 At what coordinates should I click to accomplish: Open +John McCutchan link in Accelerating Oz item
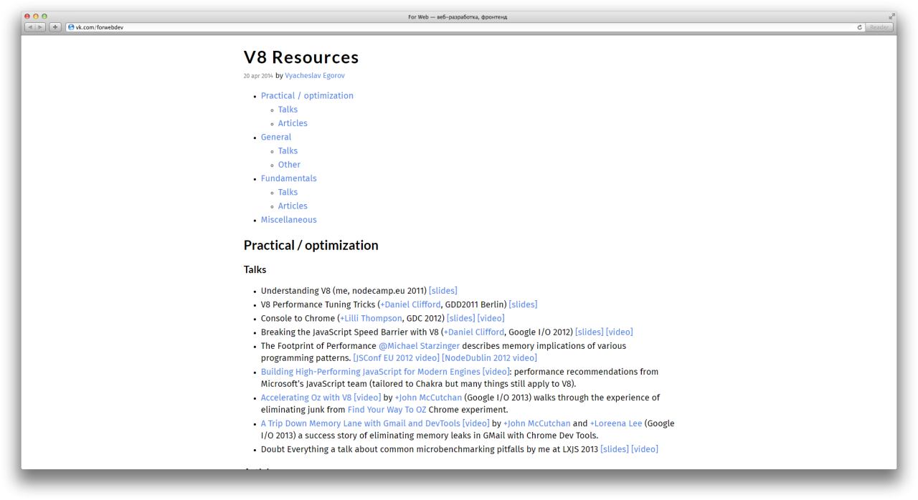click(428, 398)
